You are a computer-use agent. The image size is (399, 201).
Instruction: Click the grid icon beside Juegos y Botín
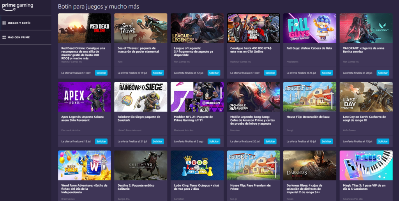click(4, 23)
